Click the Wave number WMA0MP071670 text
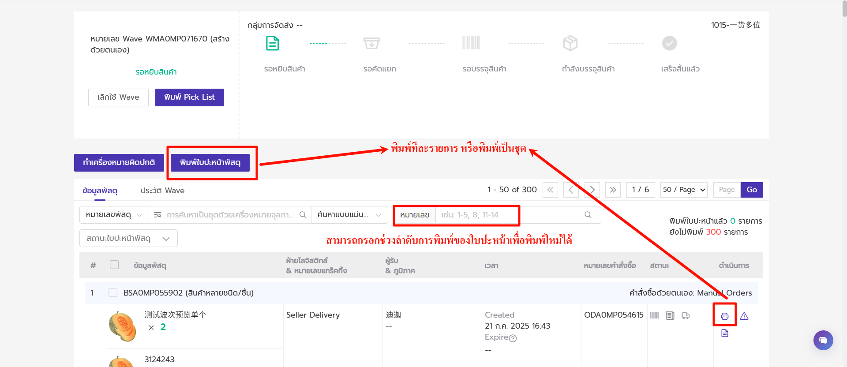847x367 pixels. (x=176, y=39)
